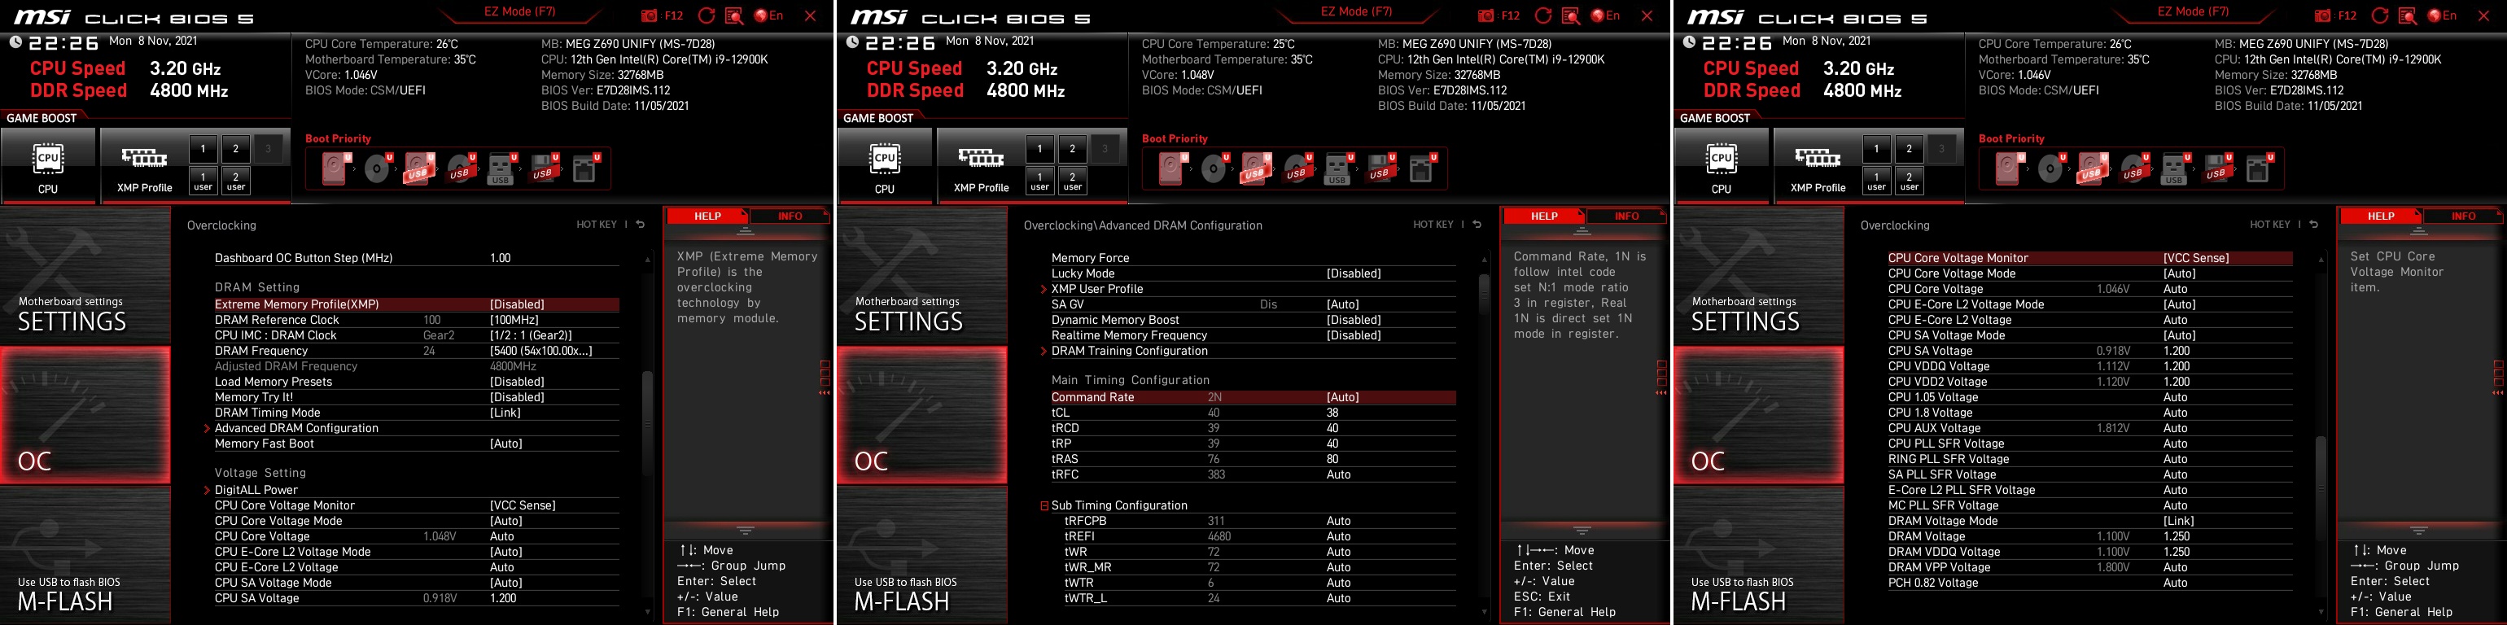This screenshot has width=2507, height=625.
Task: Open SETTINGS section in right panel
Action: pyautogui.click(x=1760, y=276)
